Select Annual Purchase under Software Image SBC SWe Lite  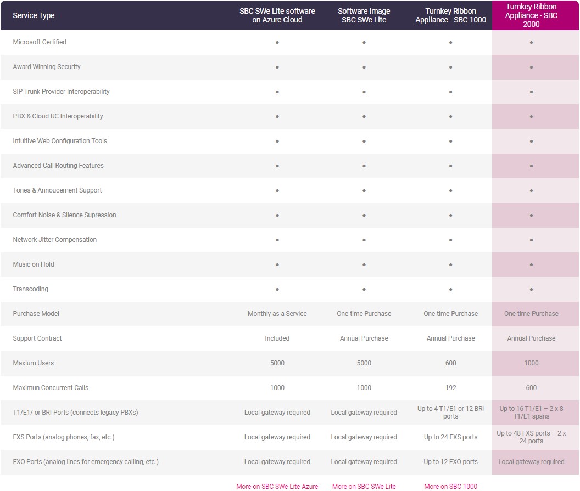(x=364, y=339)
